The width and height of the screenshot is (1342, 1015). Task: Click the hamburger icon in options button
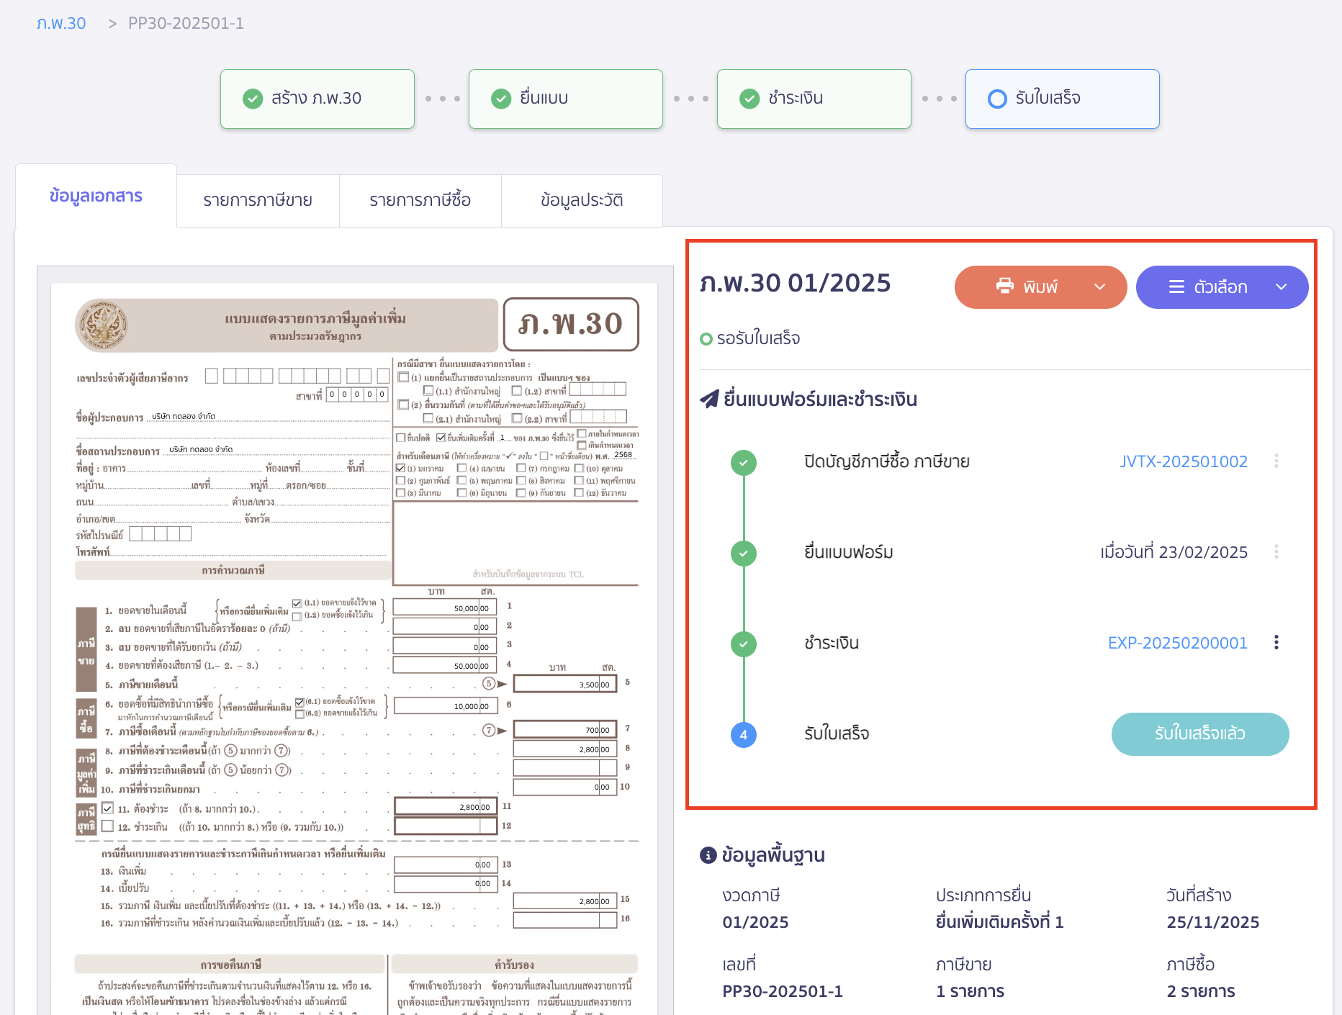click(1176, 287)
